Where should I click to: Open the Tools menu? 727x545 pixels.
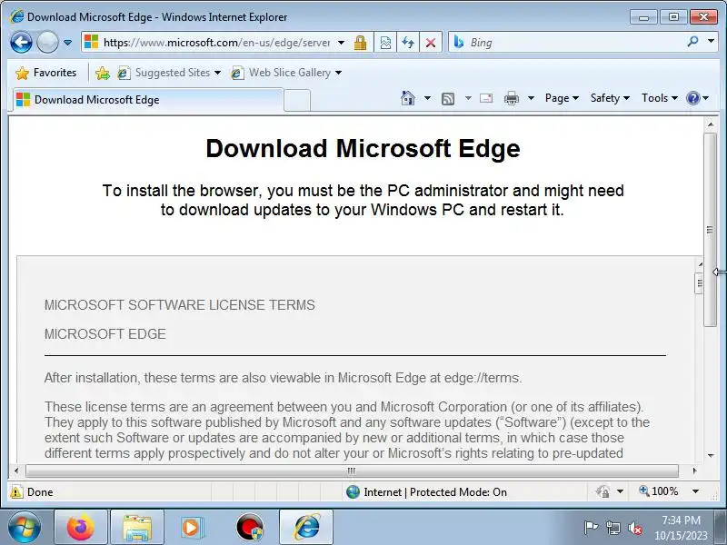660,98
